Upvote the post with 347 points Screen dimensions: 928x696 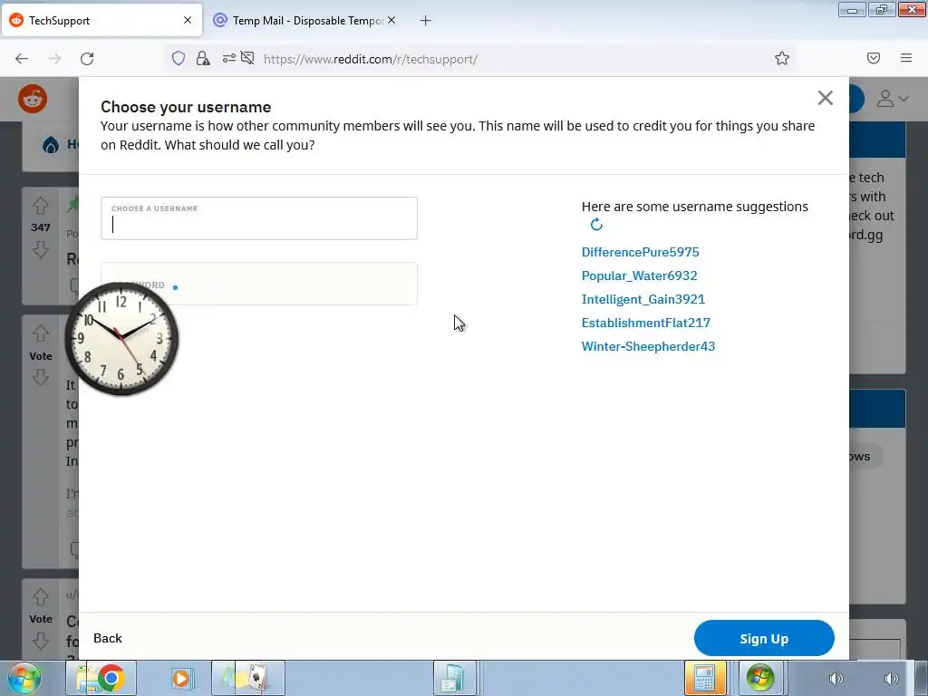pos(40,206)
